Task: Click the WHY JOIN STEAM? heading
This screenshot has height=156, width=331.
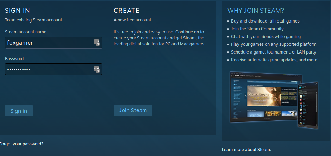Action: [x=256, y=11]
